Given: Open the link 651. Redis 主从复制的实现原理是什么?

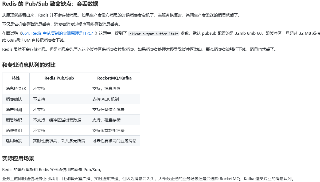Looking at the screenshot, I should point(57,33).
